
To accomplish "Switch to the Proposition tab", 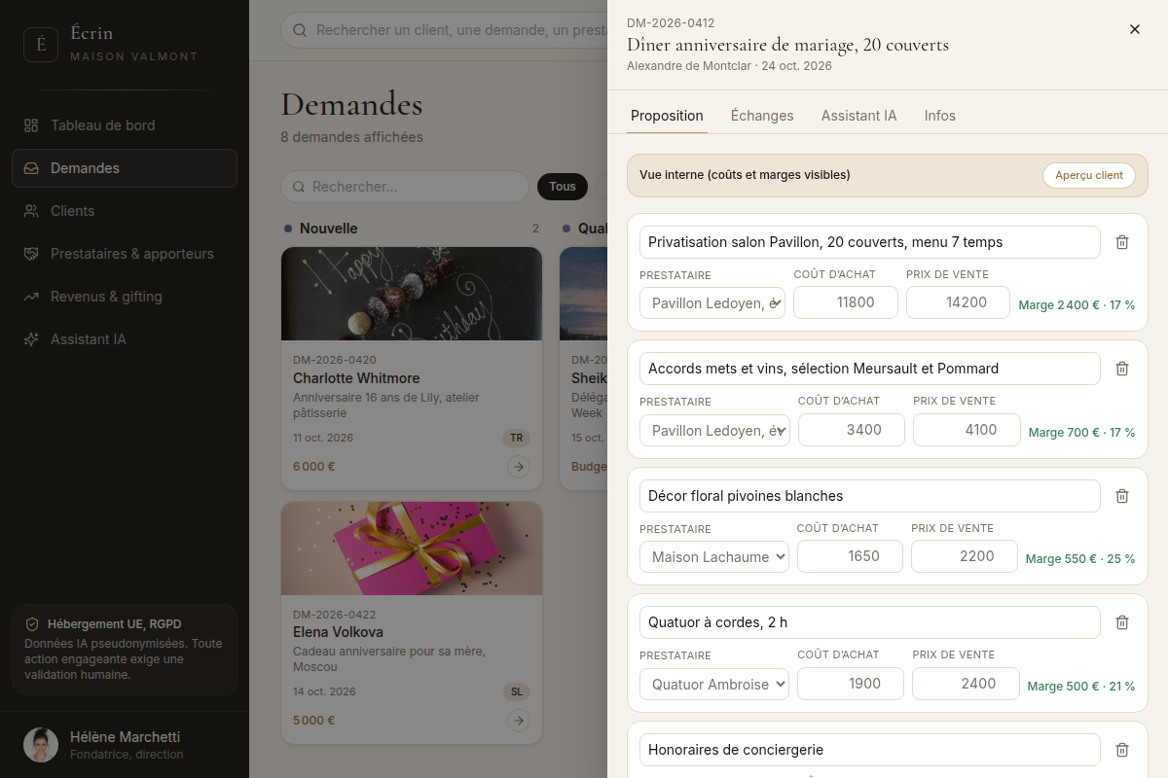I will coord(667,116).
